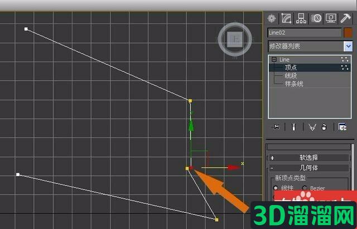Open the 修改器列表 dropdown arrow
The width and height of the screenshot is (357, 229).
point(348,46)
